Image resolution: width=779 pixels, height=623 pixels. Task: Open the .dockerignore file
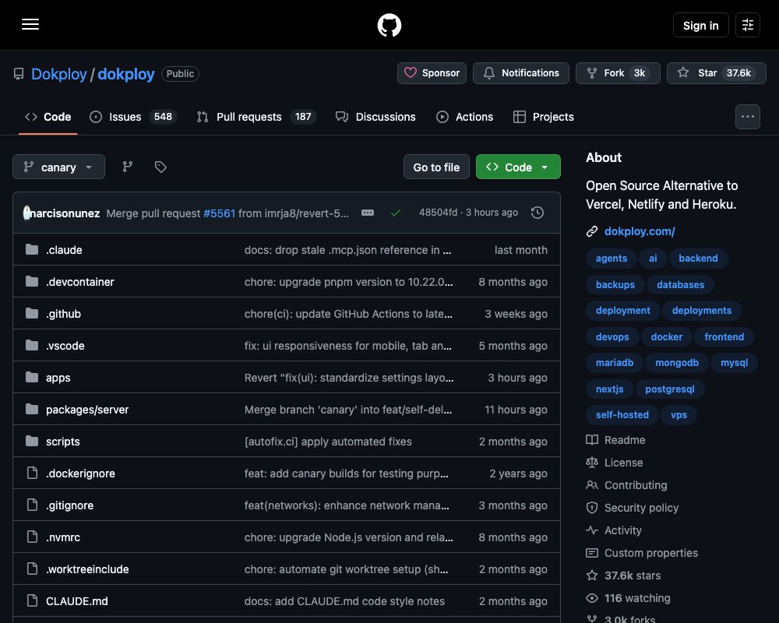click(80, 473)
